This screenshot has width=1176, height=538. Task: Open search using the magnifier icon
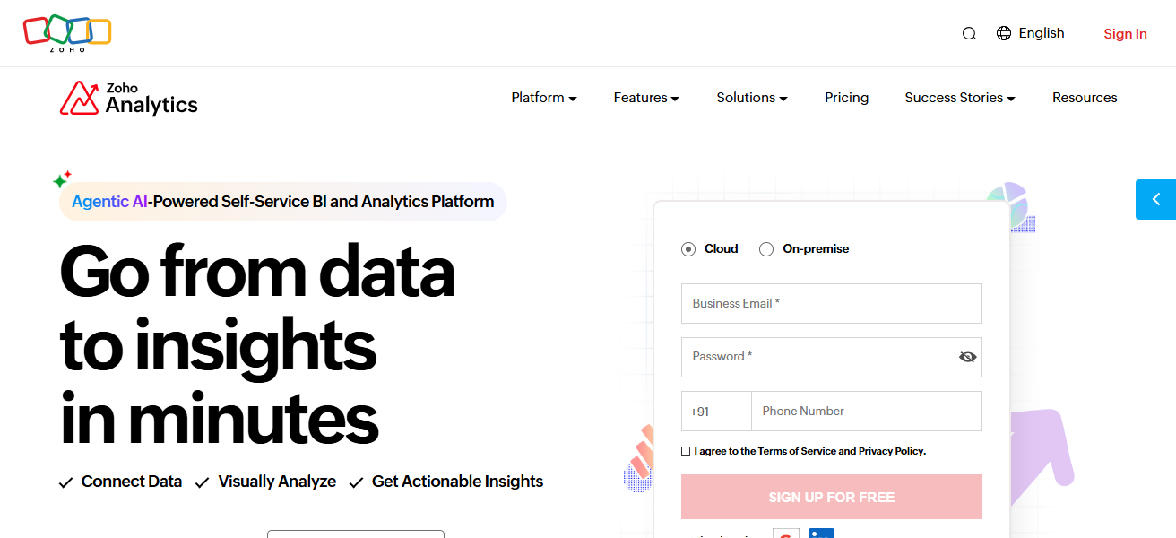[x=969, y=32]
